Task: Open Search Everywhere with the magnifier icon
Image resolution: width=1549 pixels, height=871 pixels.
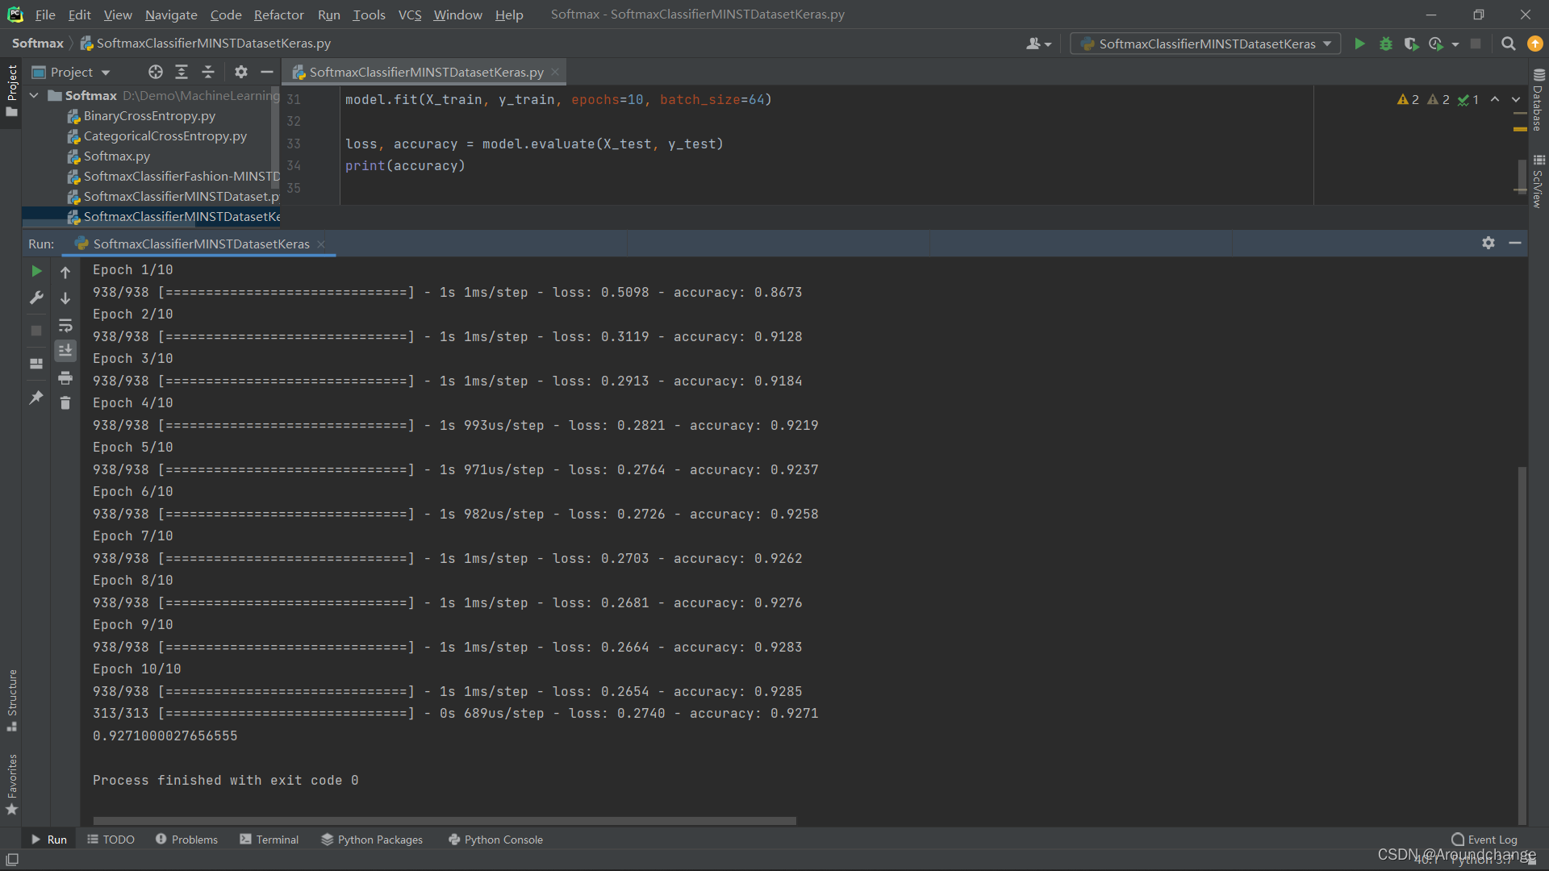Action: [1507, 44]
